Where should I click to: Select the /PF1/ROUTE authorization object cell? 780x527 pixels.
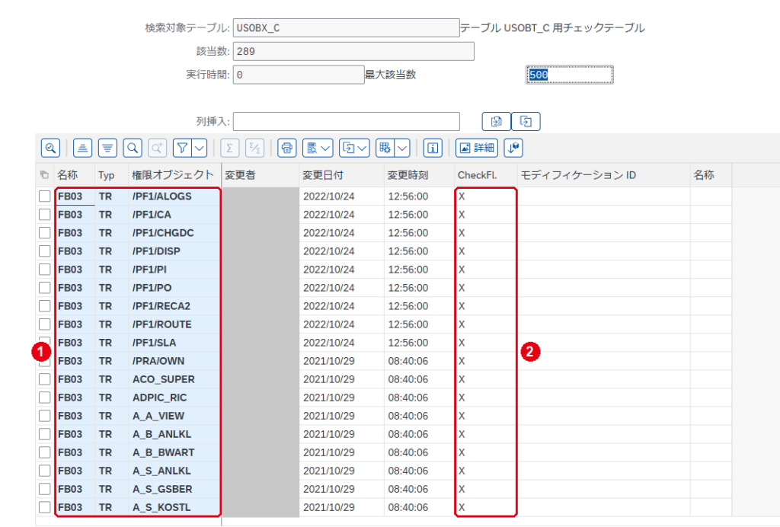point(174,324)
